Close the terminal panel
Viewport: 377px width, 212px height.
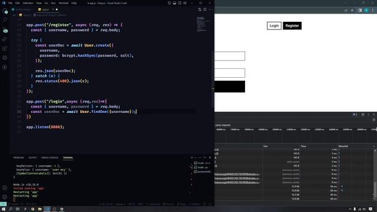tap(210, 157)
